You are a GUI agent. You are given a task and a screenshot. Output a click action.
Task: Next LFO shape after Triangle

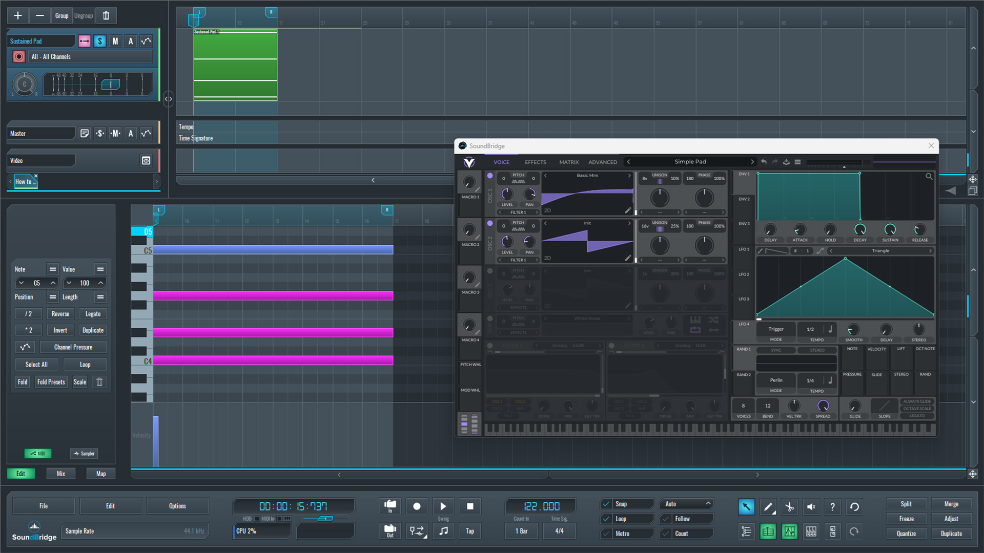(930, 251)
